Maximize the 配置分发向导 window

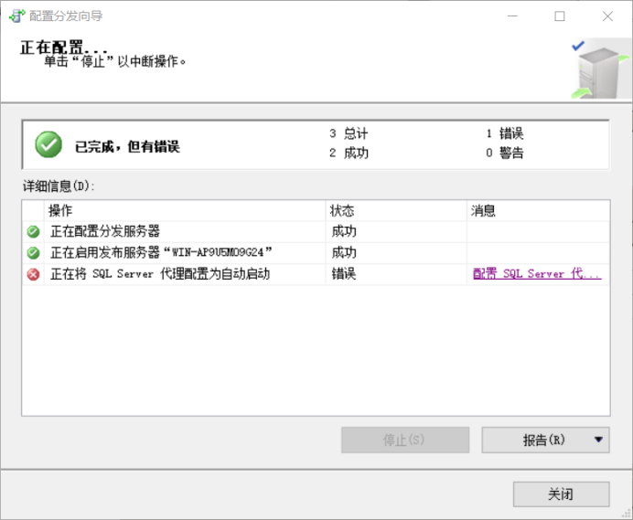(559, 16)
